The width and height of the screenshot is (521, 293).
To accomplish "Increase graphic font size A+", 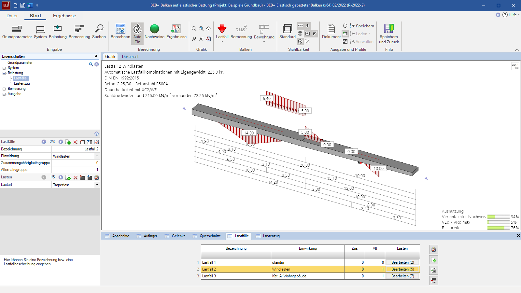I will point(194,39).
